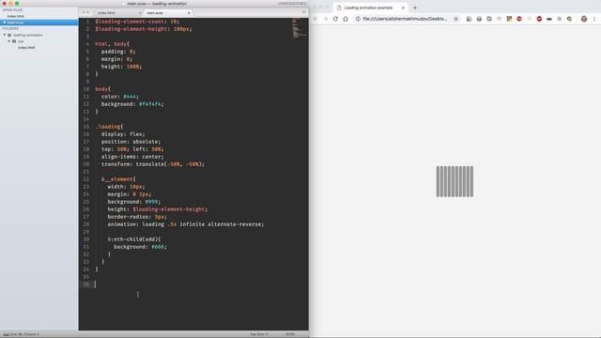The width and height of the screenshot is (601, 338).
Task: View site information icon in address bar
Action: (358, 19)
